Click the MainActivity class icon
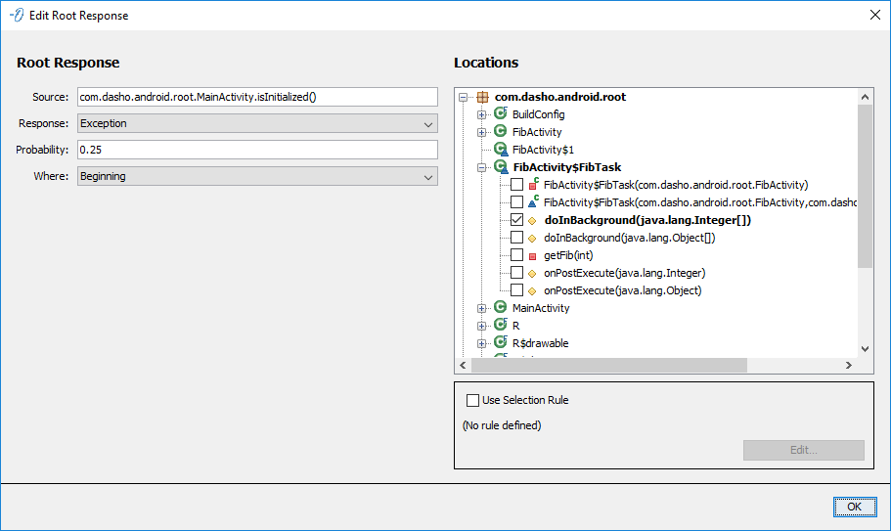The height and width of the screenshot is (531, 891). tap(500, 308)
